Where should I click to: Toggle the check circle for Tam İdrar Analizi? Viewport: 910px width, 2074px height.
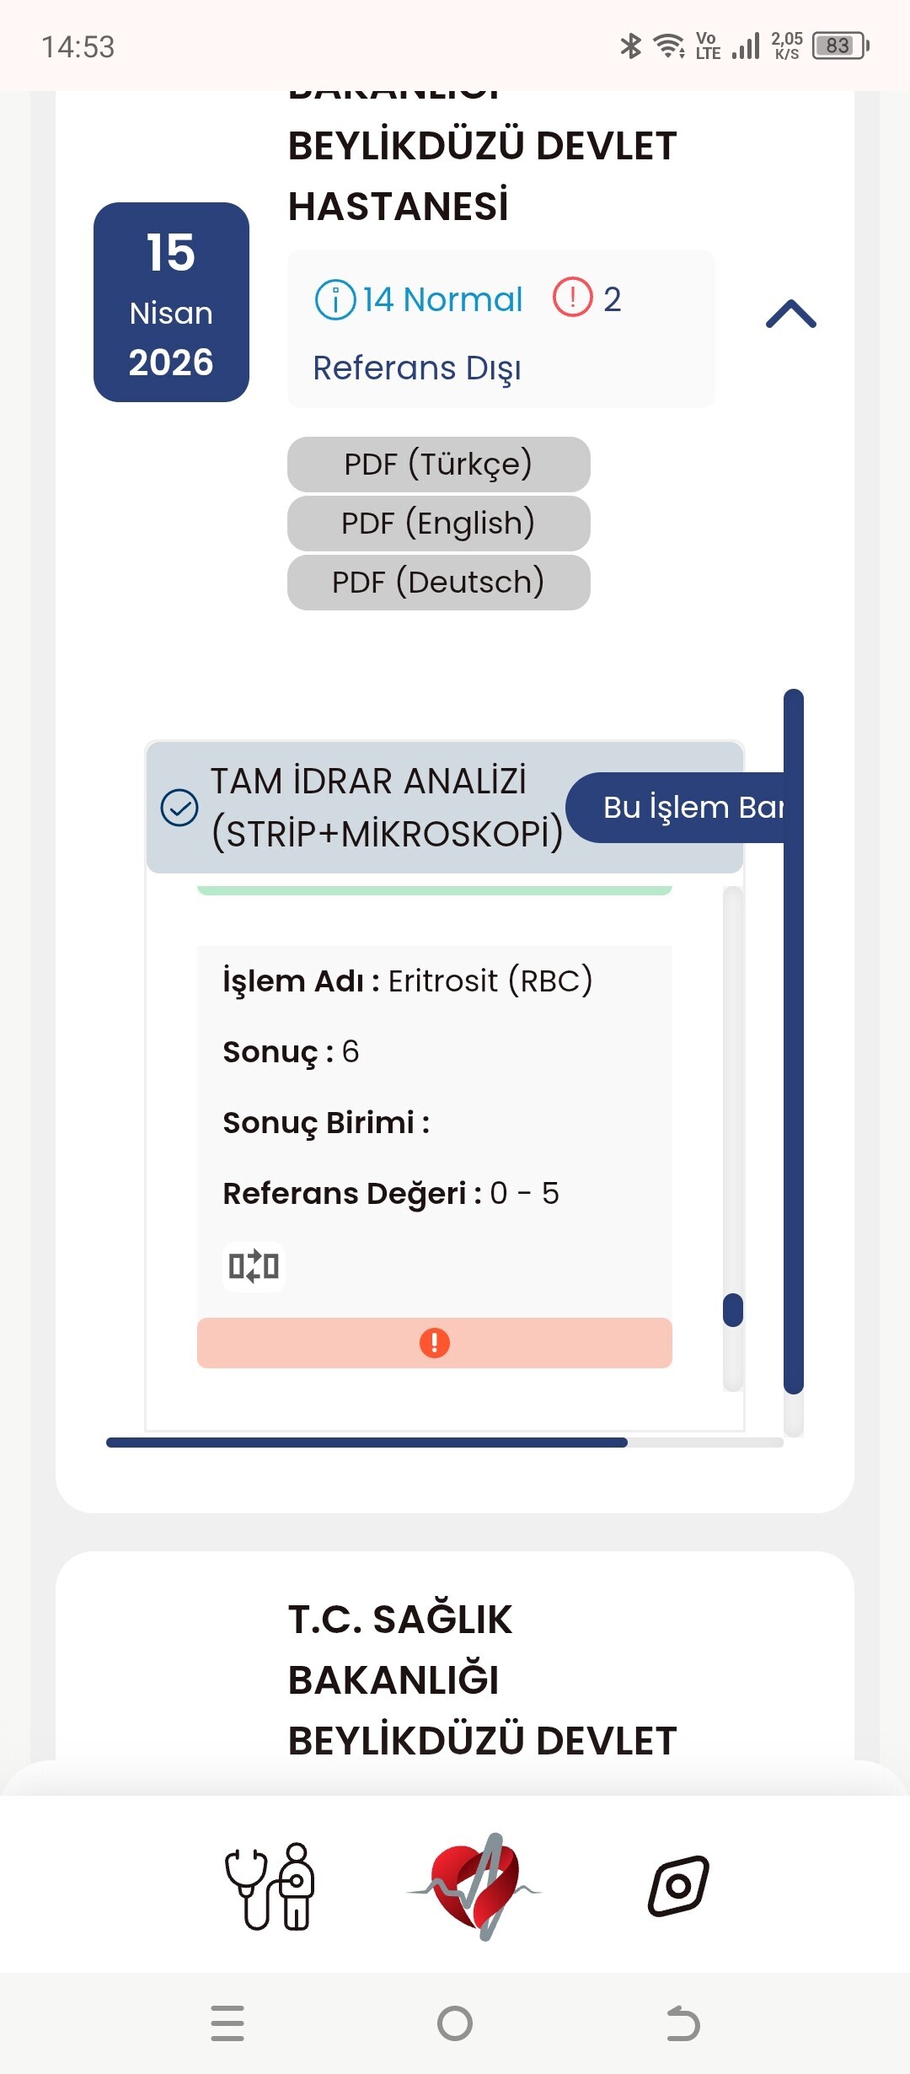[179, 808]
